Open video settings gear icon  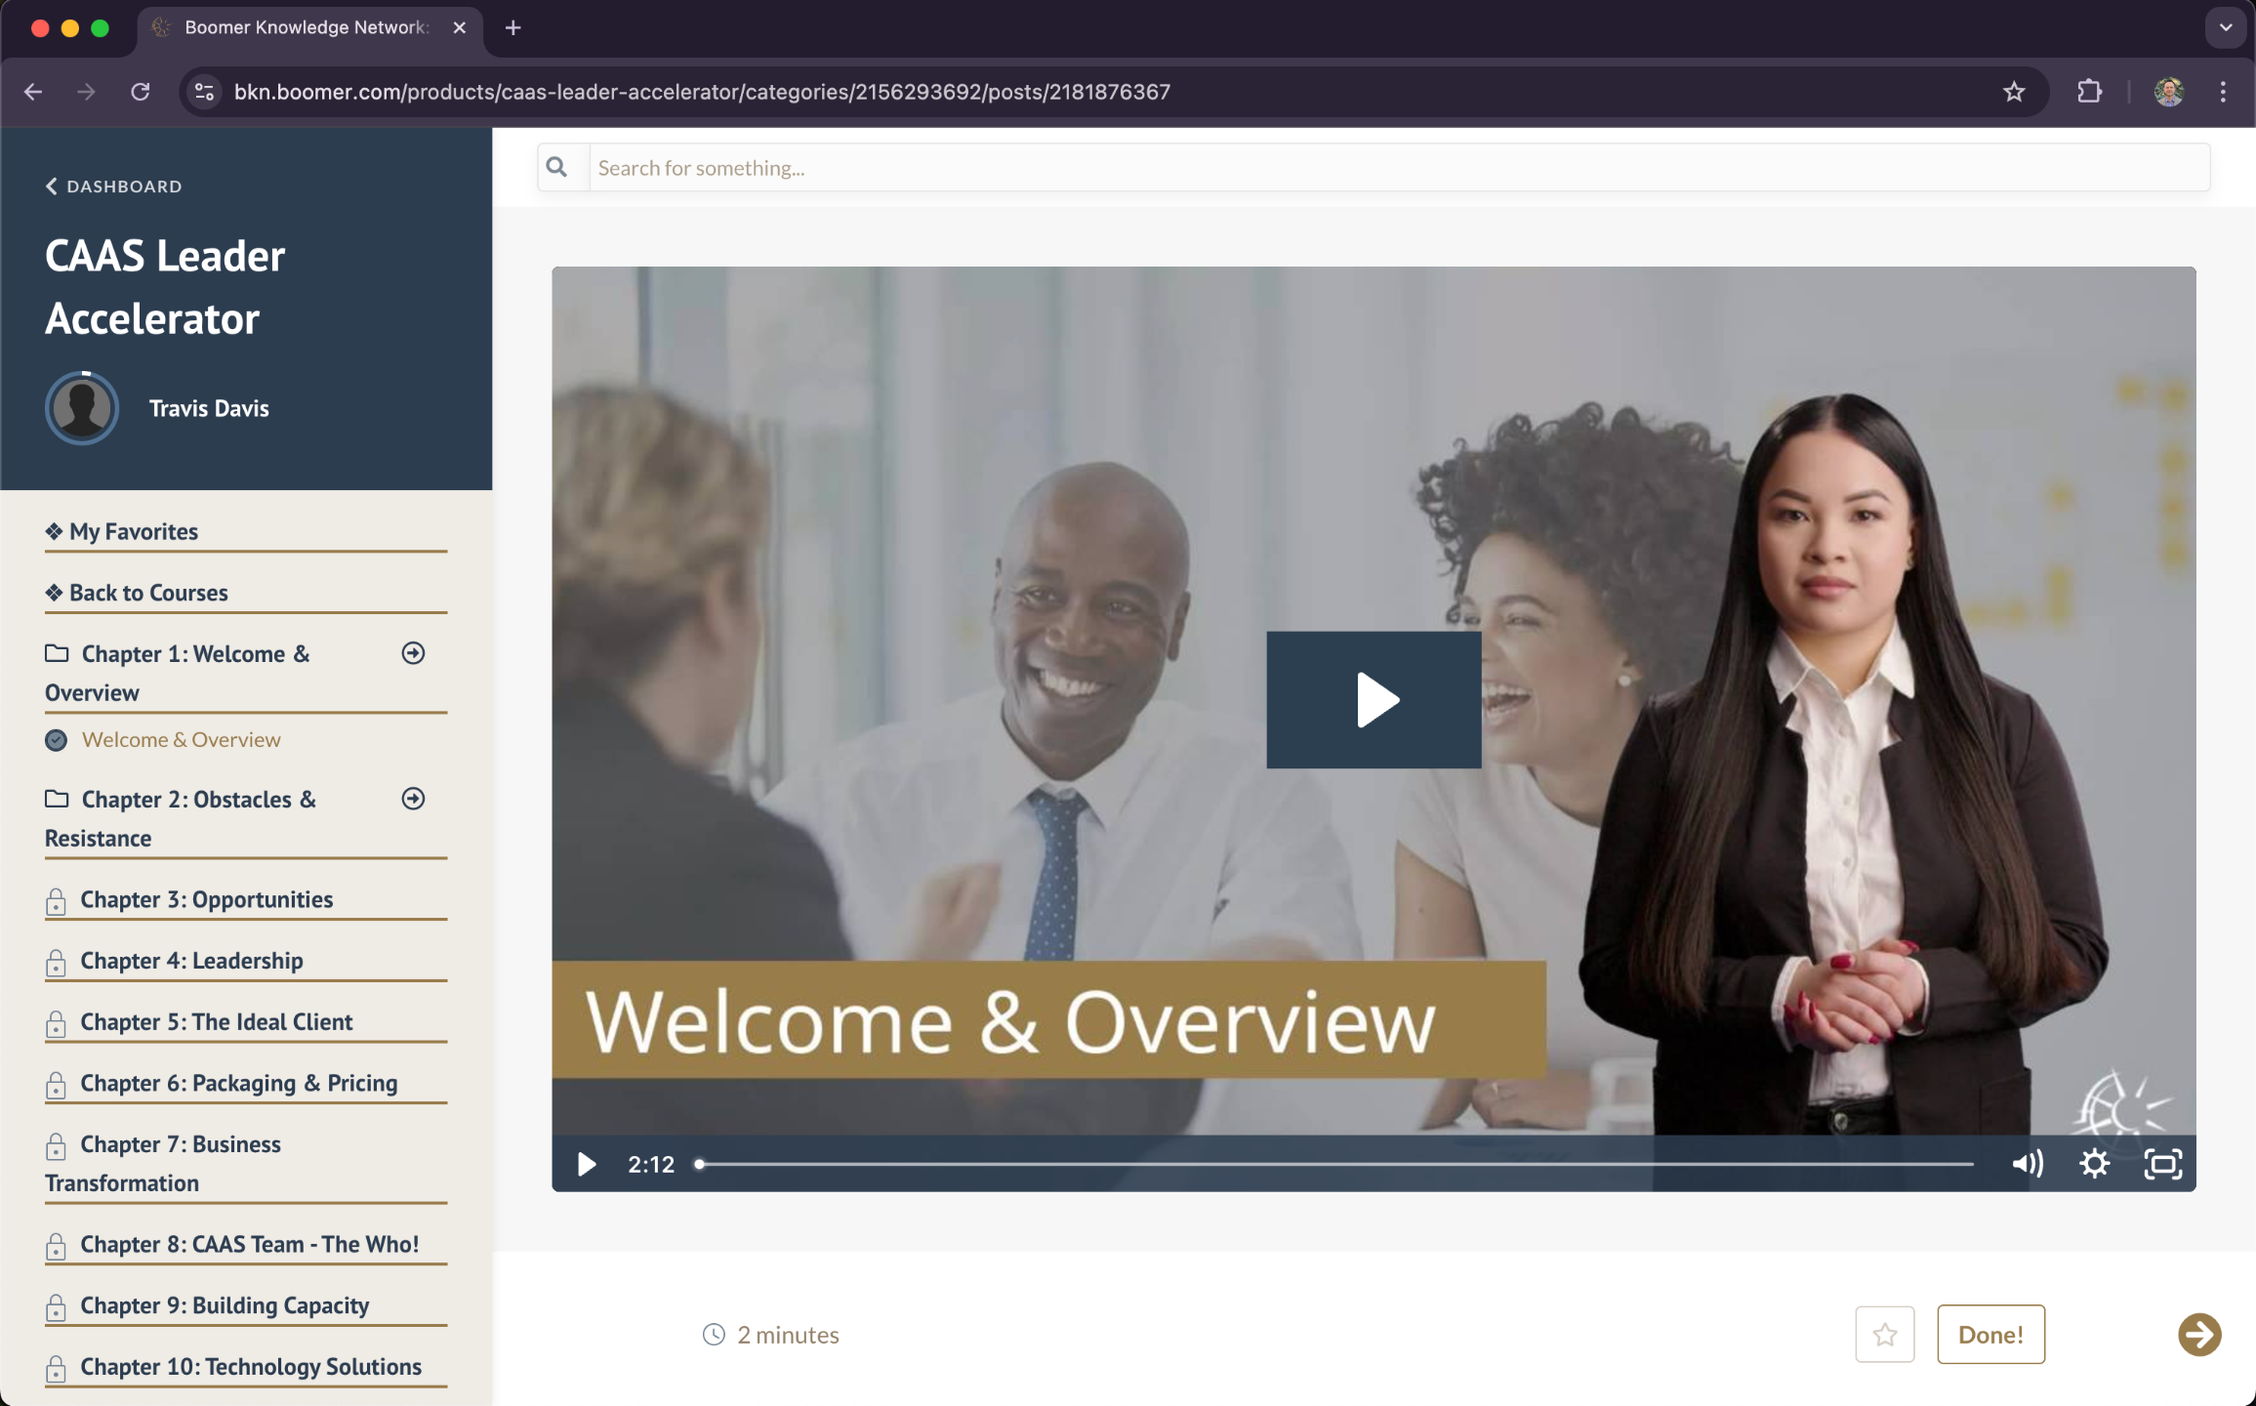tap(2094, 1163)
